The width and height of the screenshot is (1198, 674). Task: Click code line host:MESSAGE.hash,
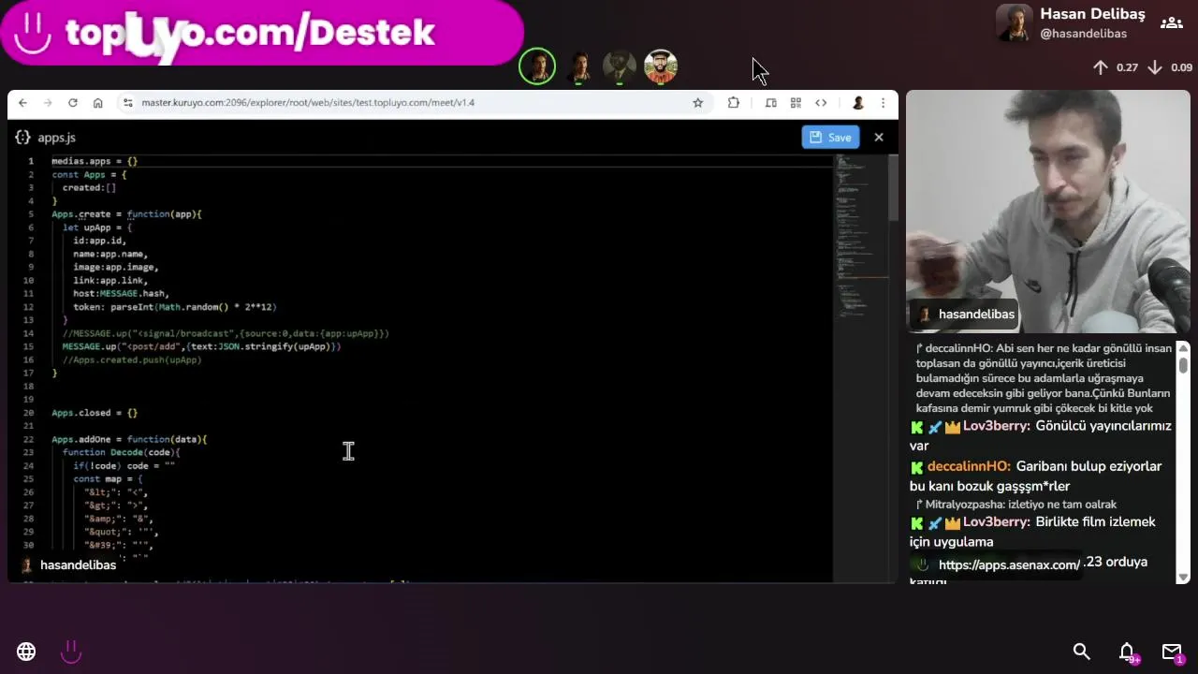[x=121, y=294]
